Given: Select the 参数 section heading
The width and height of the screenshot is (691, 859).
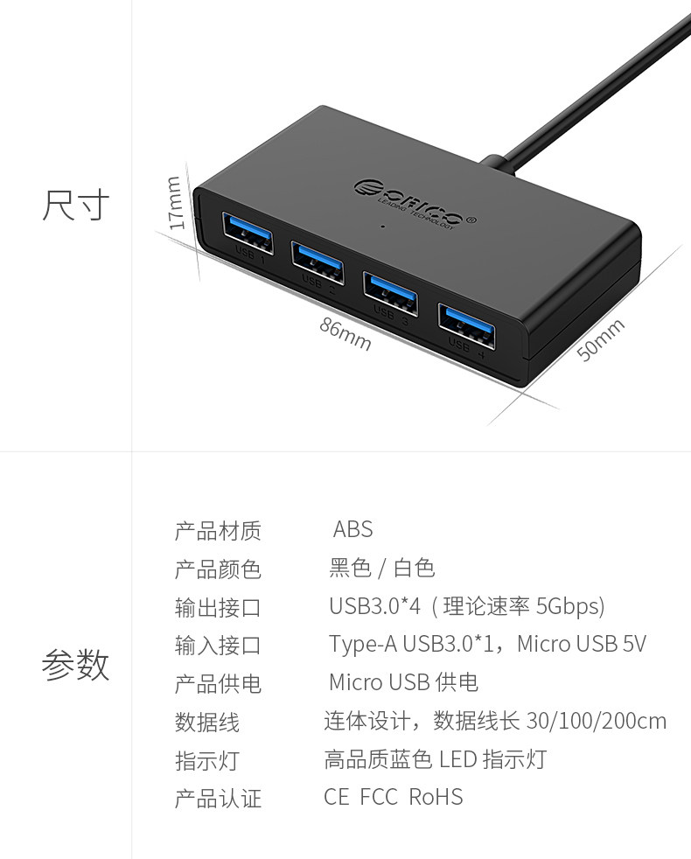Looking at the screenshot, I should pos(75,665).
